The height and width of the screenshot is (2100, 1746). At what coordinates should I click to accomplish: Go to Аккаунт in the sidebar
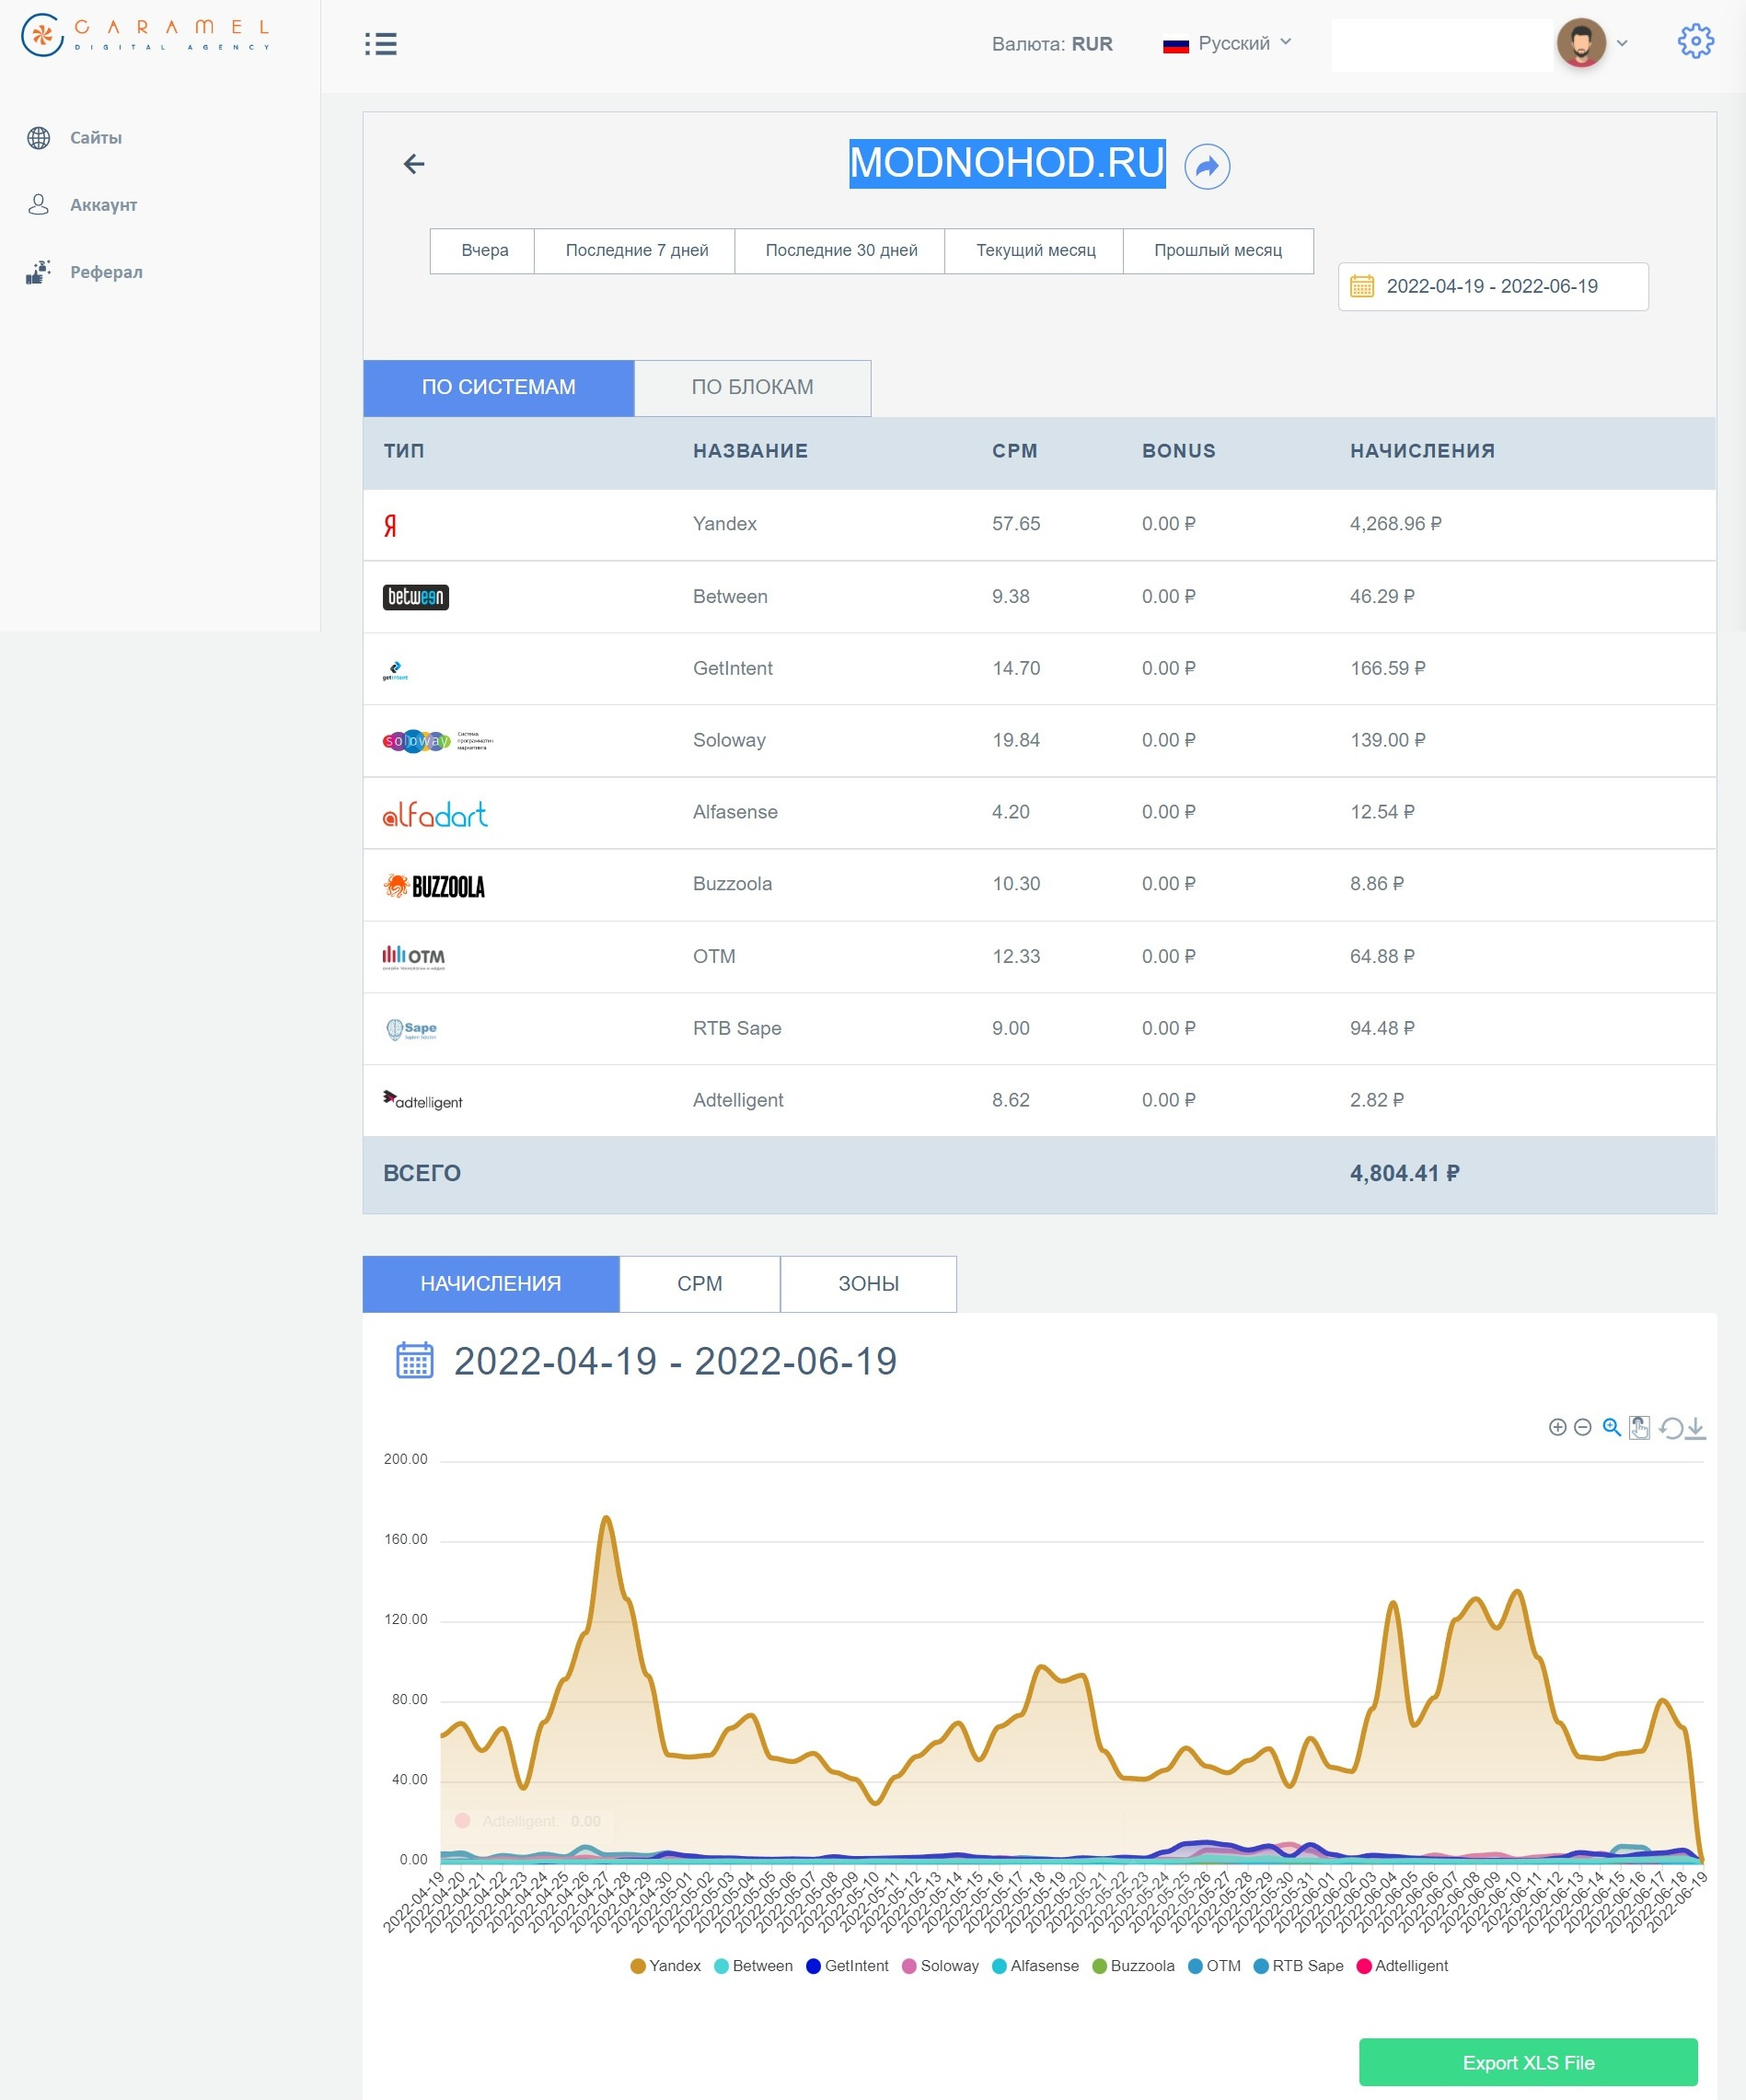click(82, 205)
